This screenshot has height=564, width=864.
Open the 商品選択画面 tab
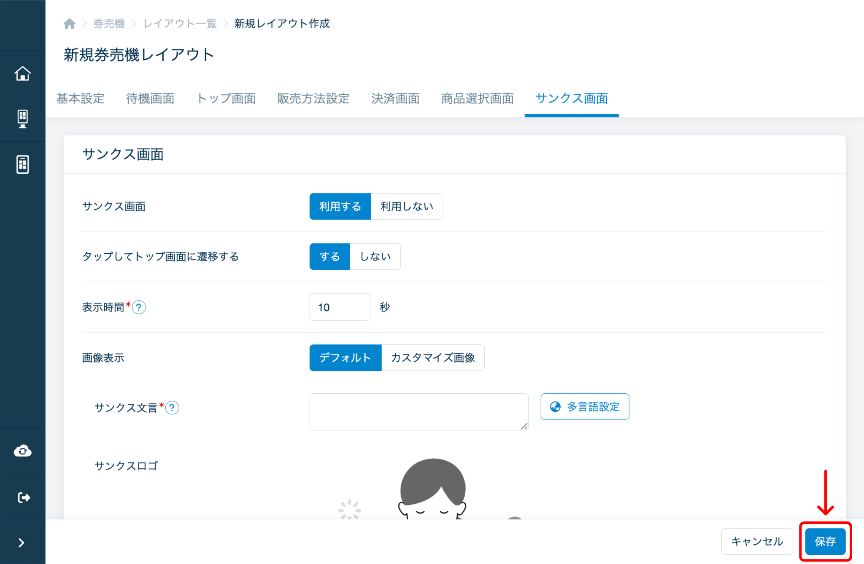point(477,99)
